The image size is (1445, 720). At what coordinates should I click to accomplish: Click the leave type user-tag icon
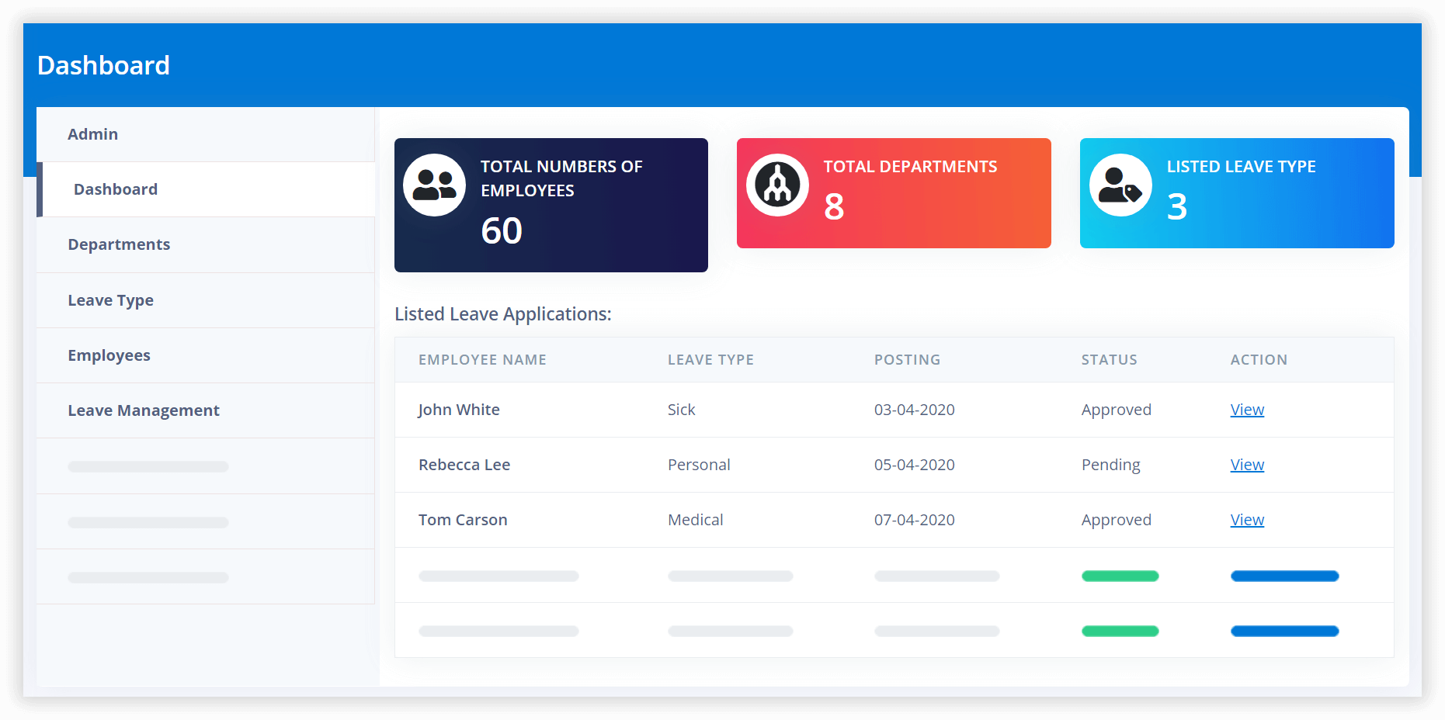[1120, 185]
